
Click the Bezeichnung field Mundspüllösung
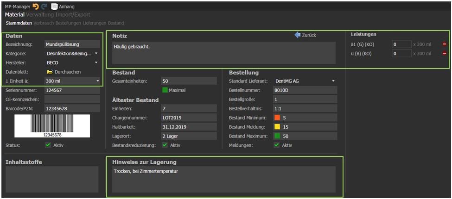coord(72,44)
